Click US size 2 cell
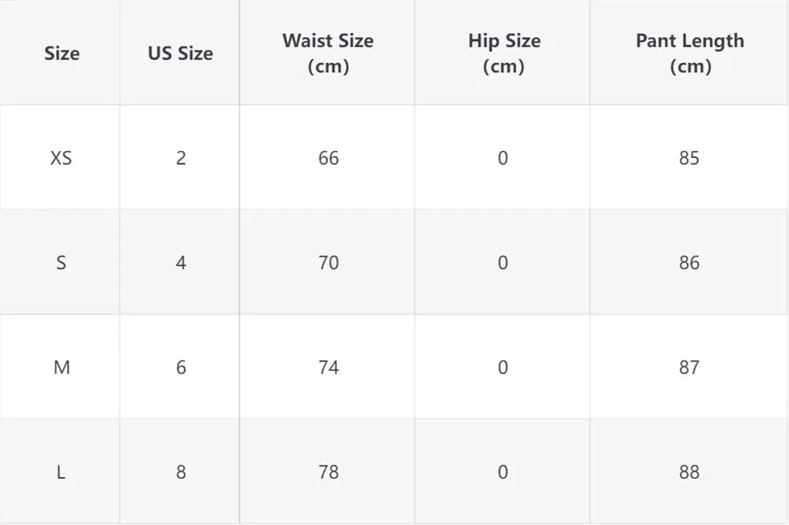The width and height of the screenshot is (789, 525). [x=181, y=158]
